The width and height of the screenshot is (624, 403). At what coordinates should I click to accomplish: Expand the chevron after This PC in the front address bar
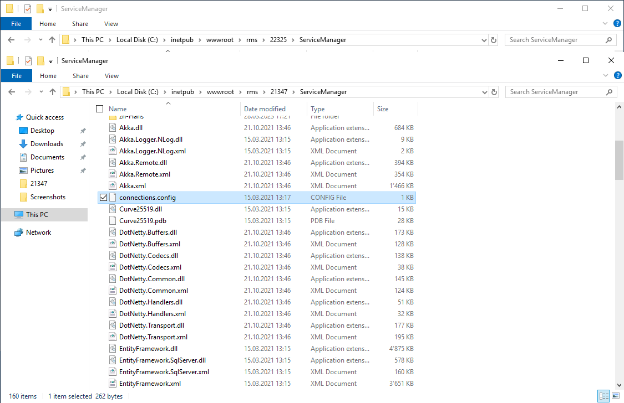pyautogui.click(x=110, y=92)
